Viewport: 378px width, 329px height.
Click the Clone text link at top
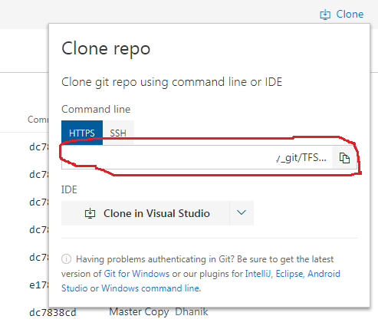[x=350, y=14]
